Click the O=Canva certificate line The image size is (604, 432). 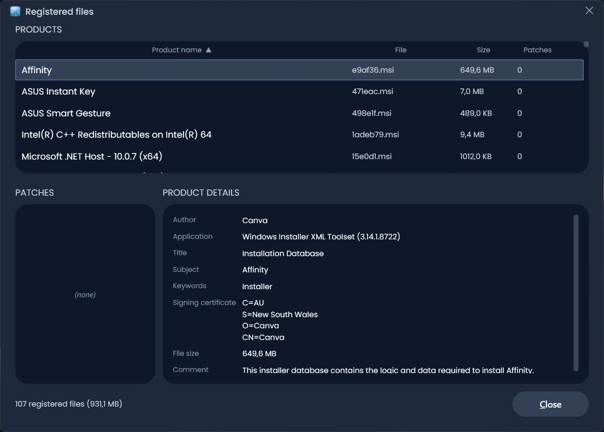260,326
